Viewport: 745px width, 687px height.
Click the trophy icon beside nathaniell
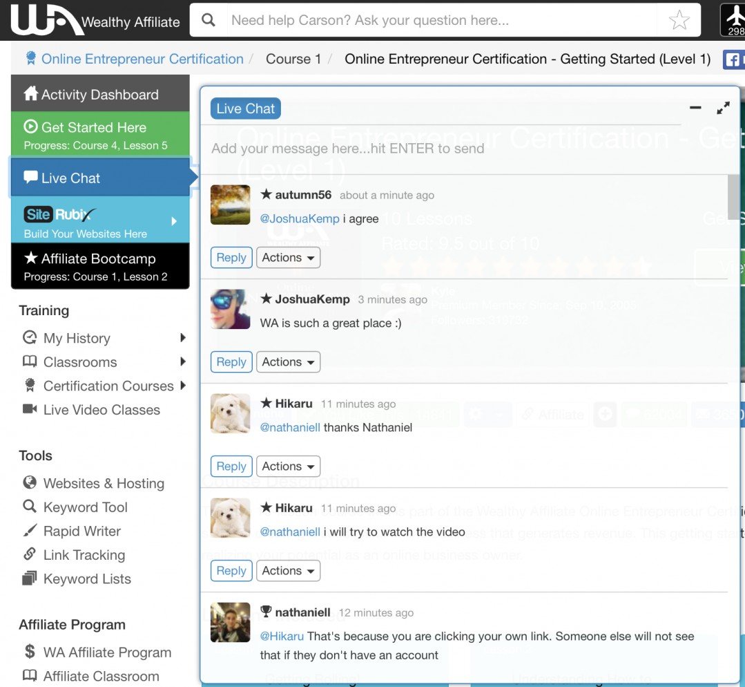point(266,611)
